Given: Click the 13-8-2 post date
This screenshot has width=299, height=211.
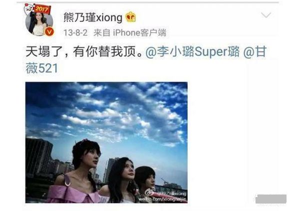Looking at the screenshot, I should tap(75, 32).
